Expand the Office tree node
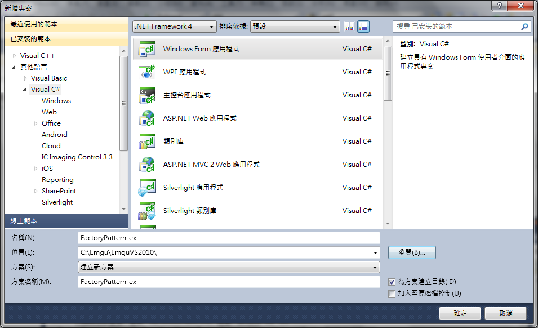This screenshot has width=538, height=328. click(x=35, y=123)
